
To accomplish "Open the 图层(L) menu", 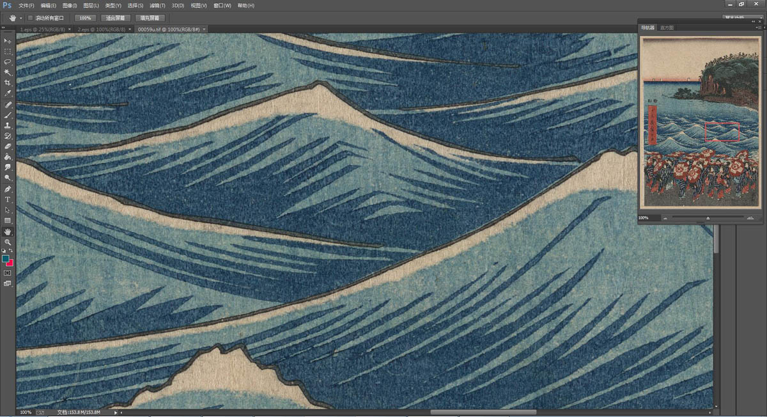I will pos(92,5).
